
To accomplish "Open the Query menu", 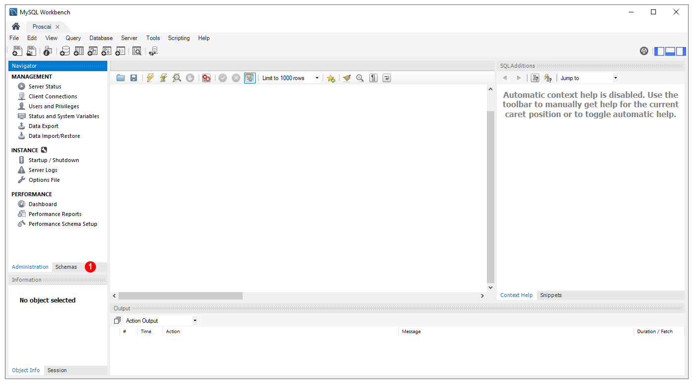I will [73, 38].
